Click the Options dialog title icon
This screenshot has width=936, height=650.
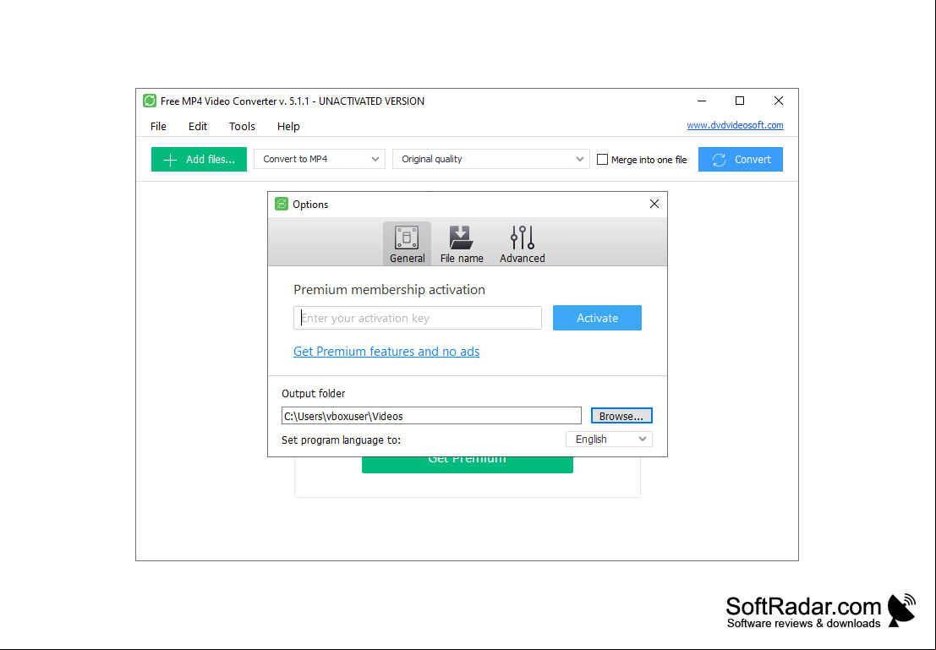[x=282, y=205]
